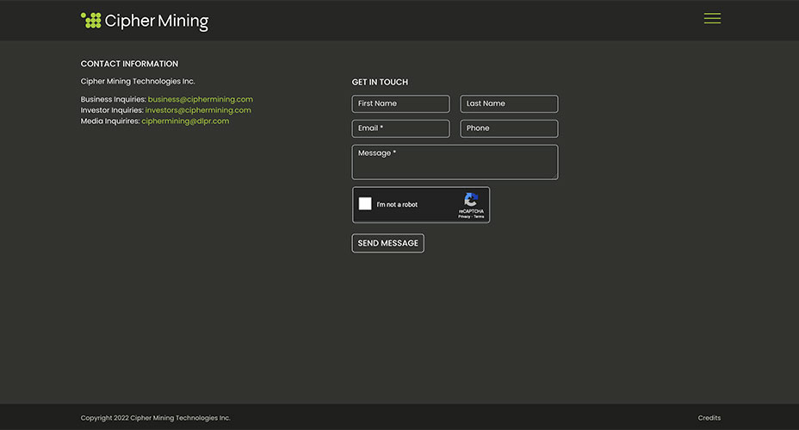This screenshot has width=799, height=430.
Task: Open ciphermining@dlpr.com media email link
Action: pyautogui.click(x=185, y=122)
